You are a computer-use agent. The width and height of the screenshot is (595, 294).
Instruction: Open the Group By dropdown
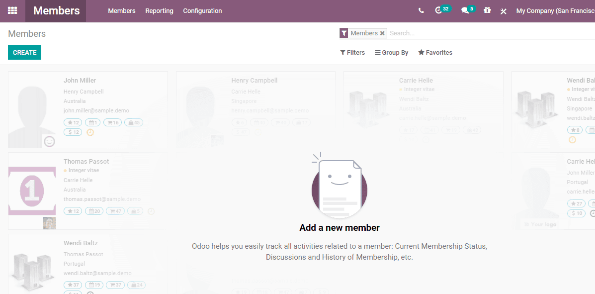(x=392, y=52)
